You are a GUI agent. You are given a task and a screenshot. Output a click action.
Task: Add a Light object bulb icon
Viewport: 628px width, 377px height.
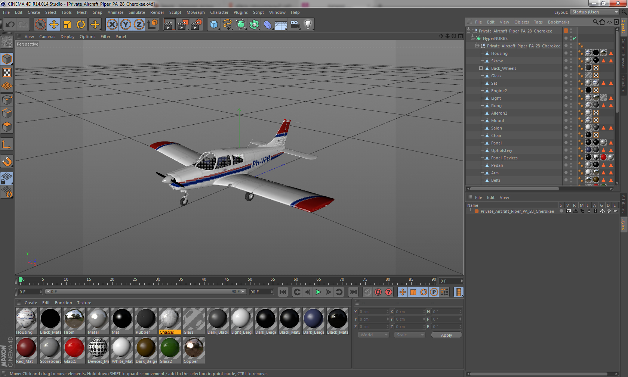(308, 25)
